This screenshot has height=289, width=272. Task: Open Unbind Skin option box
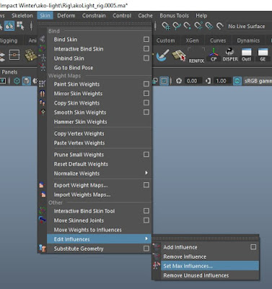[x=146, y=58]
